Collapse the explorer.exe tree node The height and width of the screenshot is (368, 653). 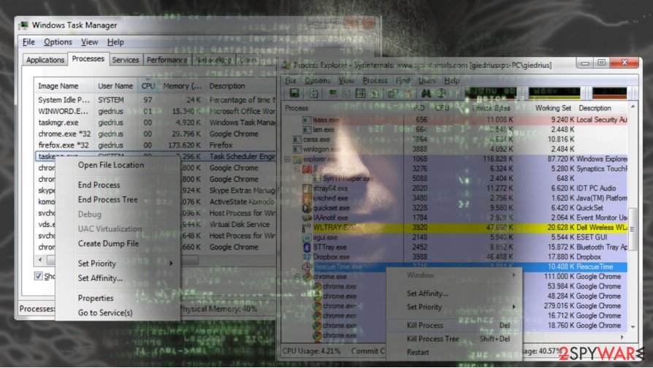point(287,159)
